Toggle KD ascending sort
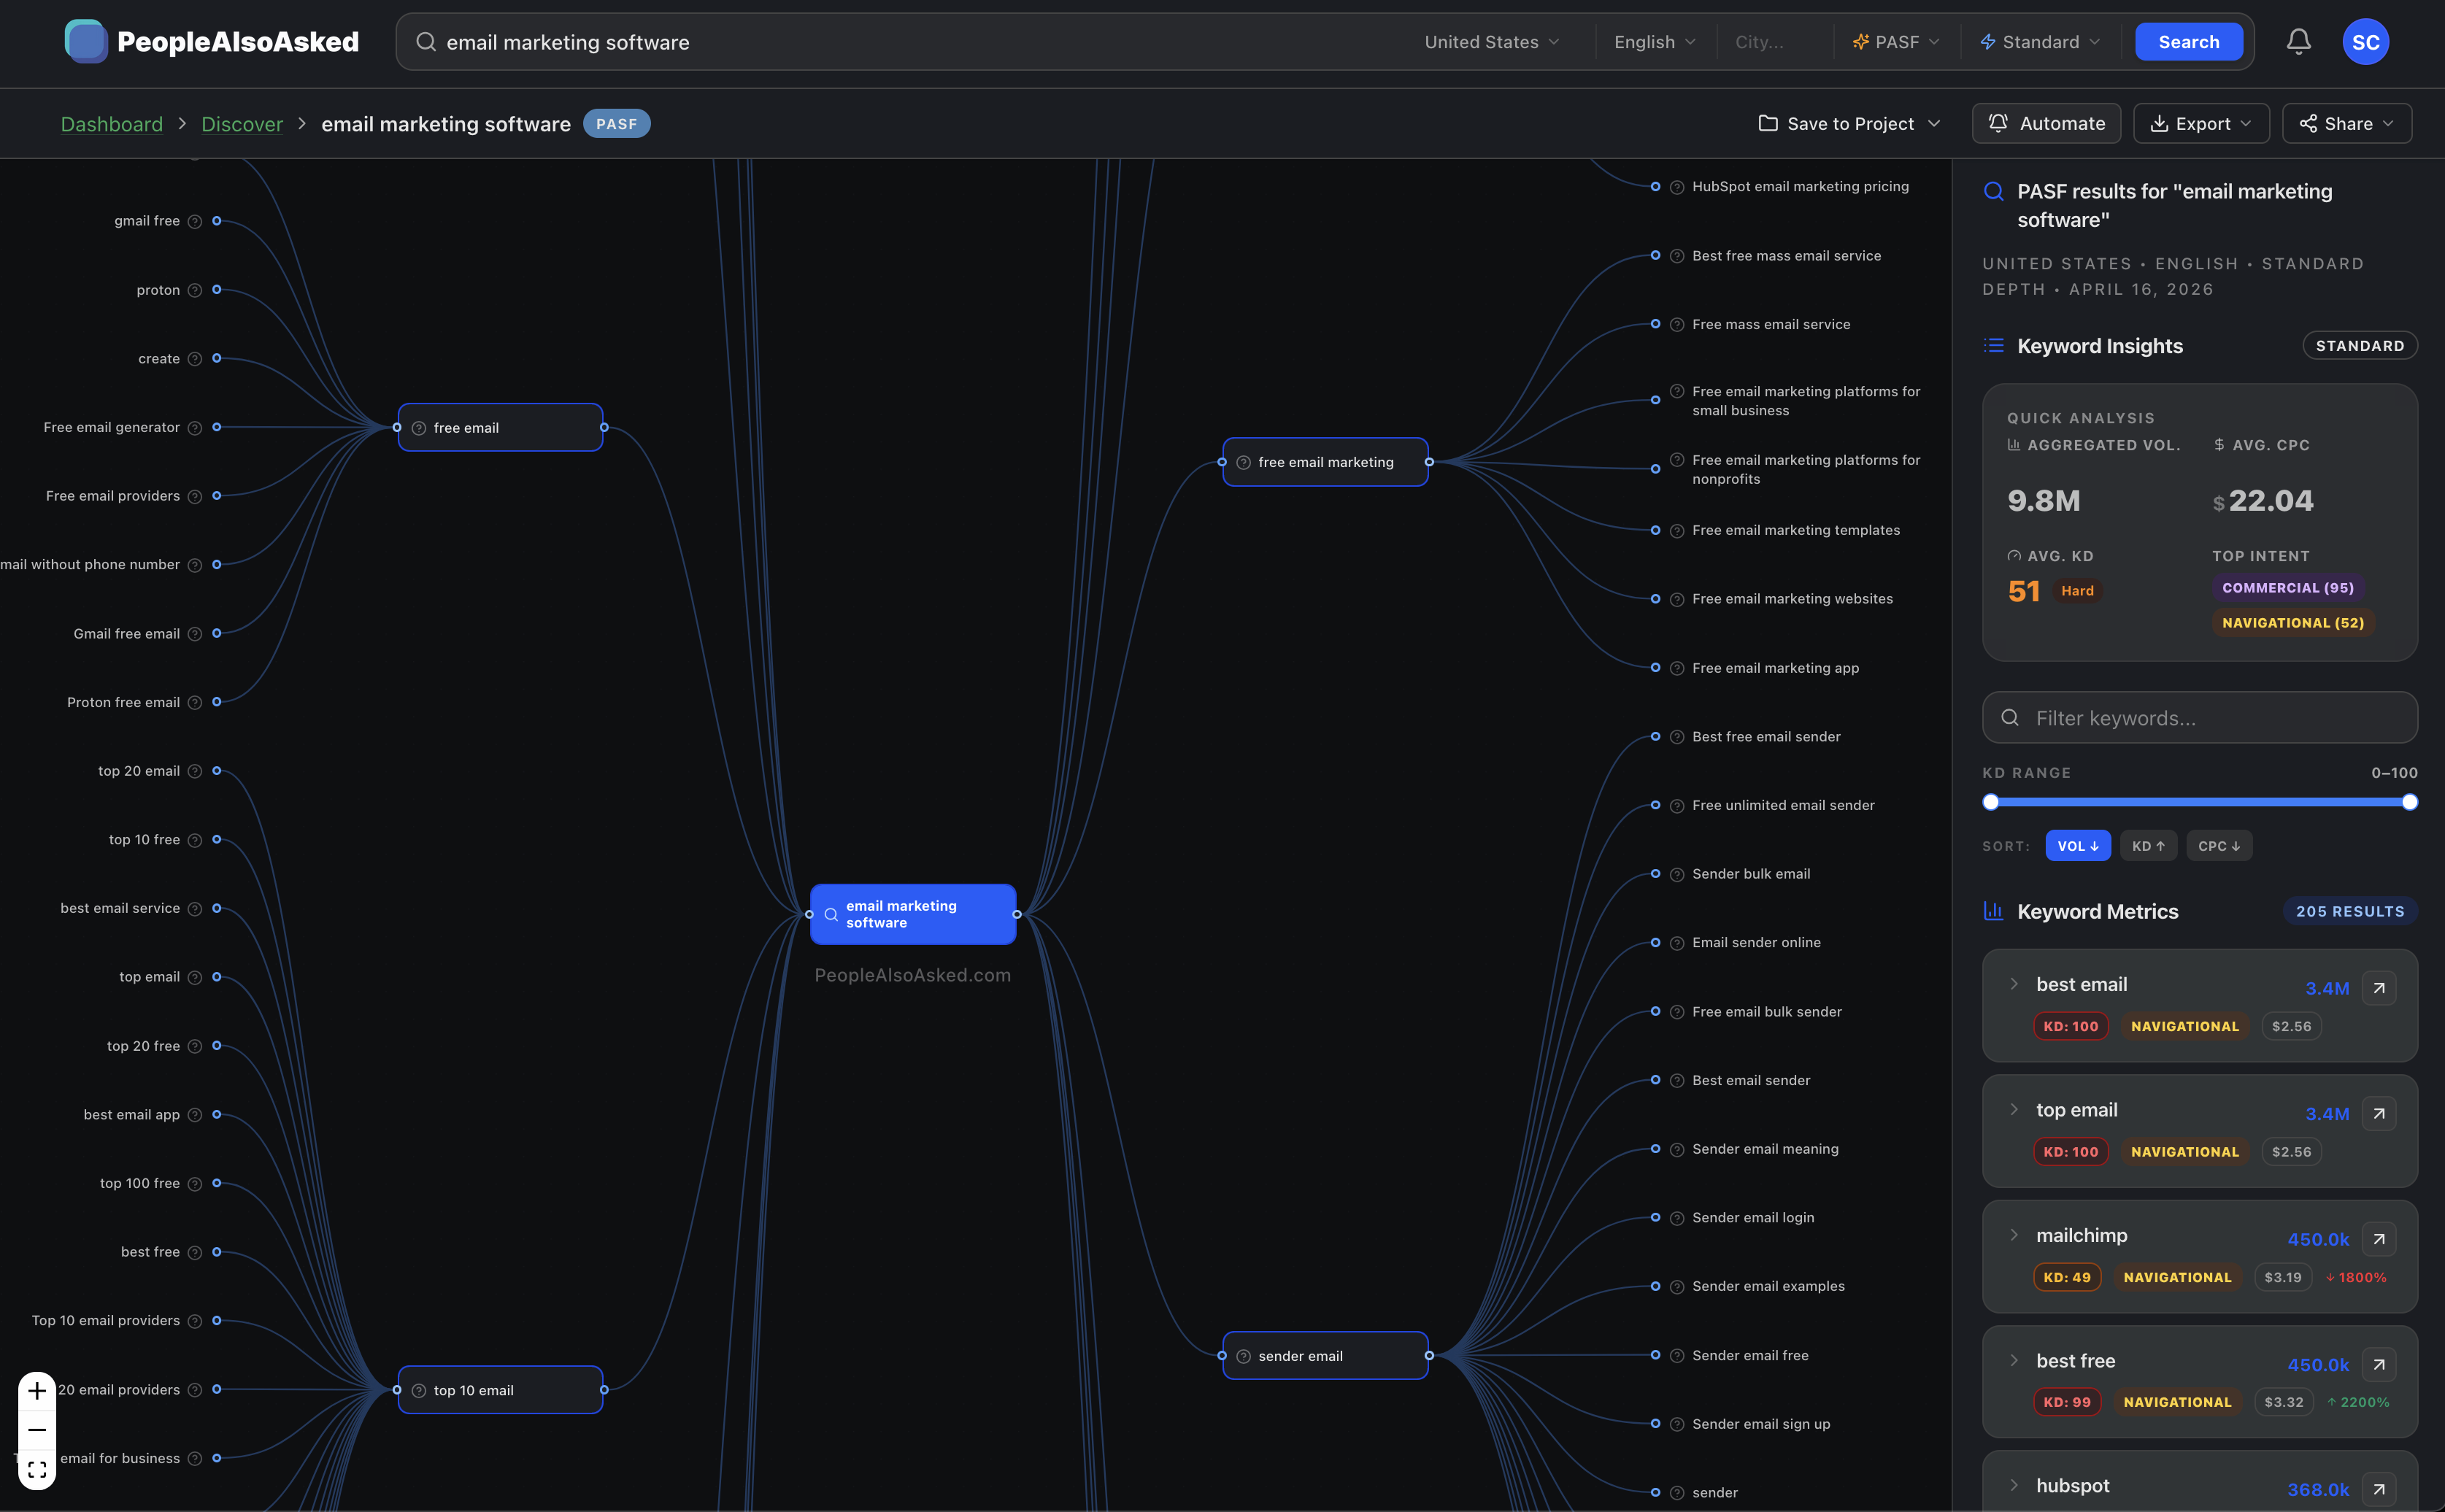This screenshot has width=2445, height=1512. [x=2147, y=846]
